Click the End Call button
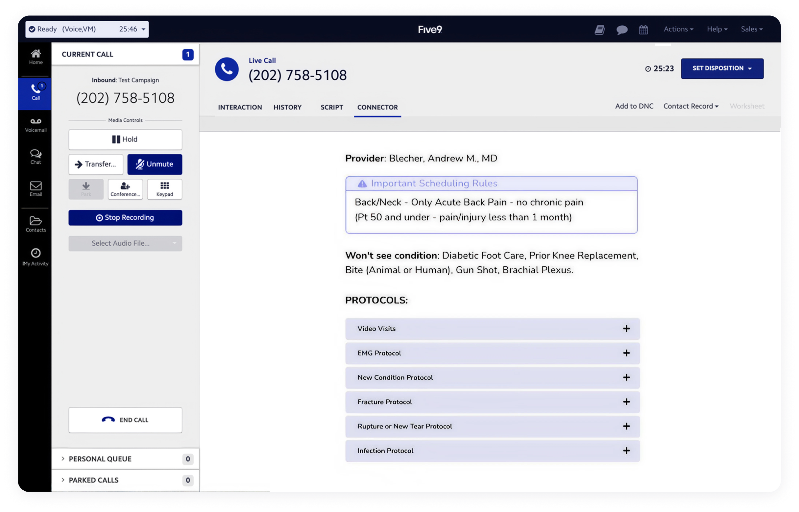Screen dimensions: 799x512 coord(125,420)
